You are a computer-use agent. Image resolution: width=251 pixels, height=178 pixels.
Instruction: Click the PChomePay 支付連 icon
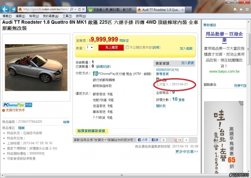(95, 74)
